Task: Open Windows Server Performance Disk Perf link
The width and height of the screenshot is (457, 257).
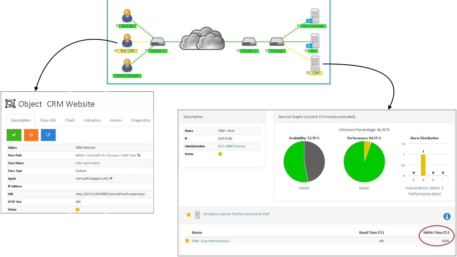Action: (x=236, y=214)
